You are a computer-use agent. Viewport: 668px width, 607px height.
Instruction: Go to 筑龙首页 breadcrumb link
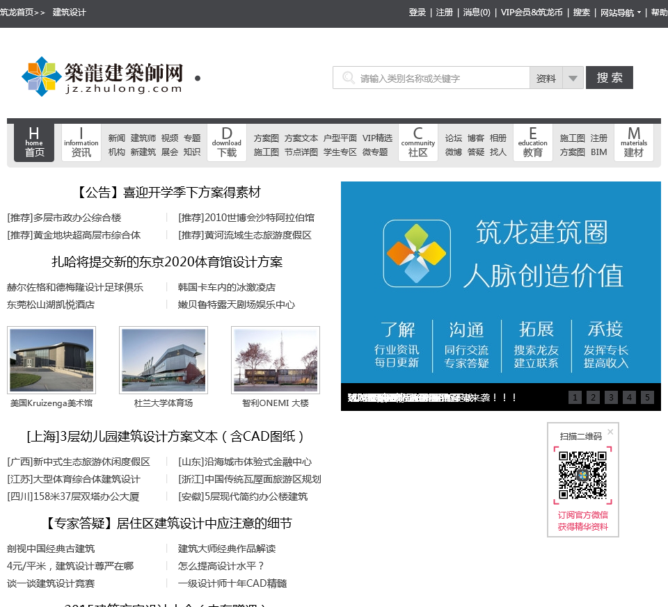[x=17, y=13]
